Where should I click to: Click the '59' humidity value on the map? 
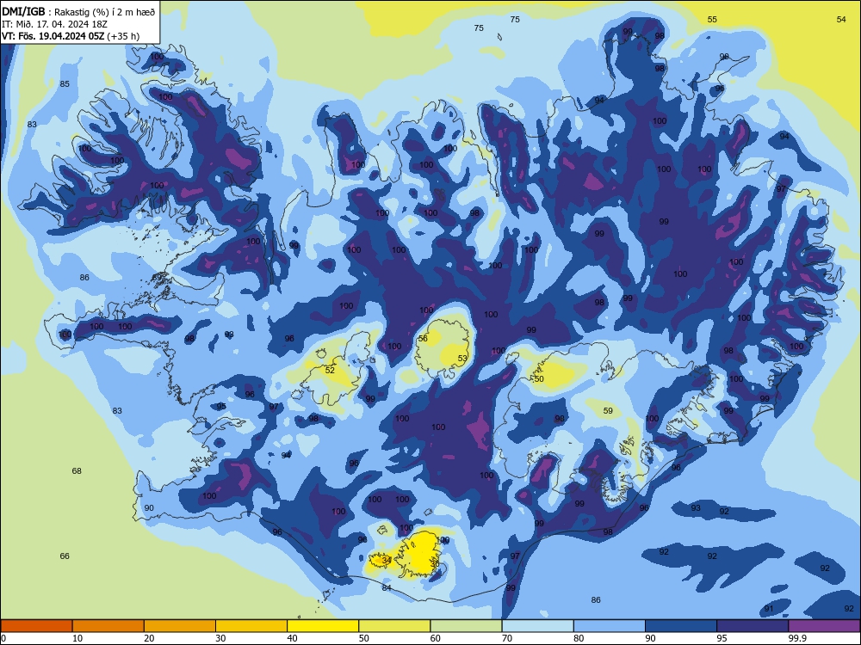pyautogui.click(x=608, y=410)
